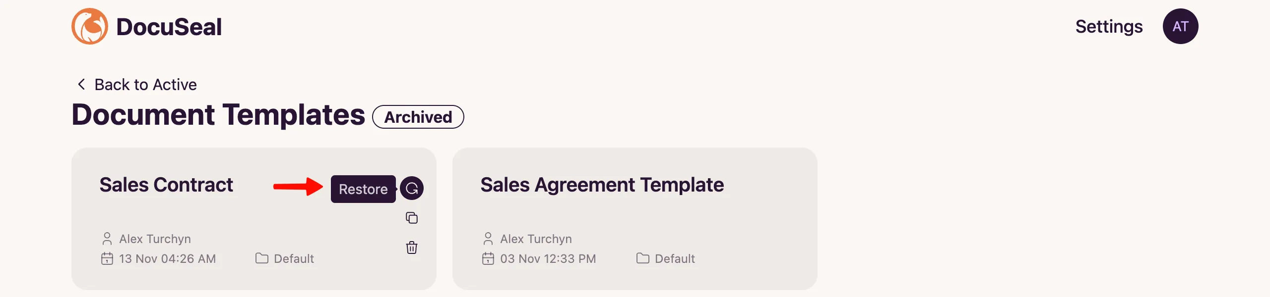1270x297 pixels.
Task: Click Alex Turchyn name on Sales Agreement card
Action: [536, 238]
